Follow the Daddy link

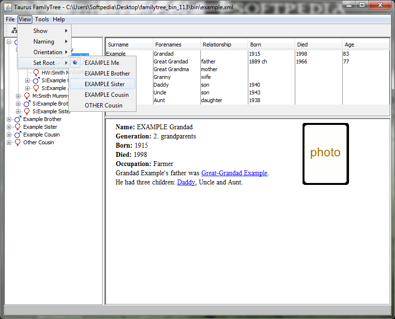186,182
